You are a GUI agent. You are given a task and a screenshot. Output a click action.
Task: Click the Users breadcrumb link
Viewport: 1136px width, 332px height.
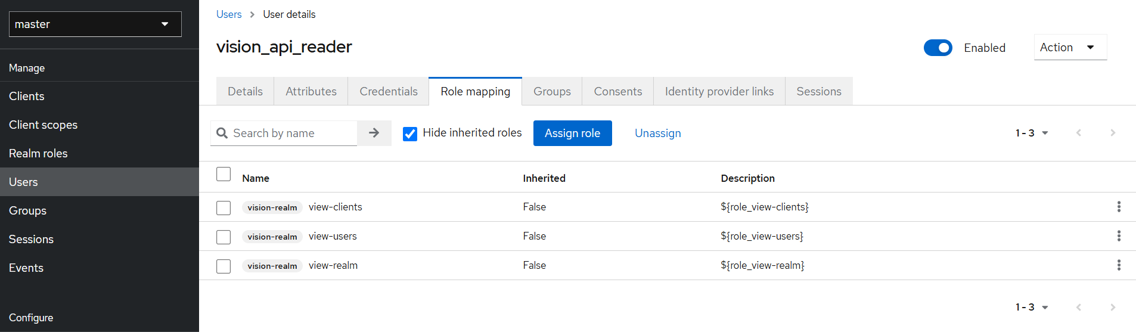229,14
